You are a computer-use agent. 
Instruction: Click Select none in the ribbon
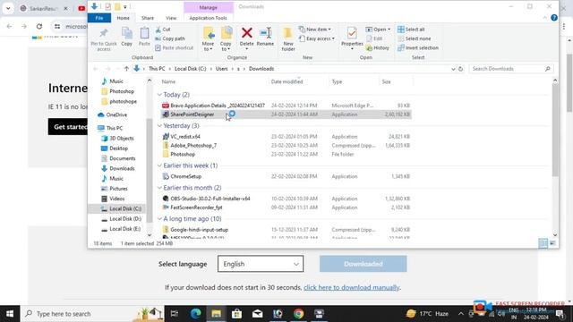tap(414, 38)
